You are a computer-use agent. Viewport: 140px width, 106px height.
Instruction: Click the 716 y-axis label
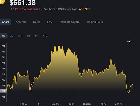coord(3,80)
